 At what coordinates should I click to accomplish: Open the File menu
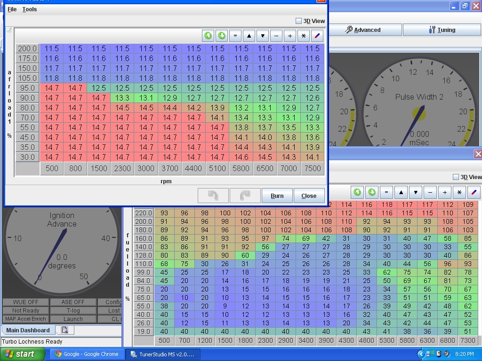click(12, 9)
